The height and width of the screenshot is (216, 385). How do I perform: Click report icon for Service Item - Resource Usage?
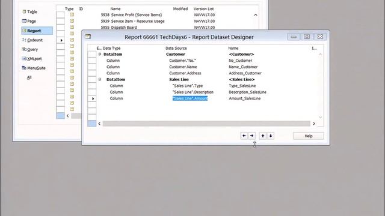point(72,21)
